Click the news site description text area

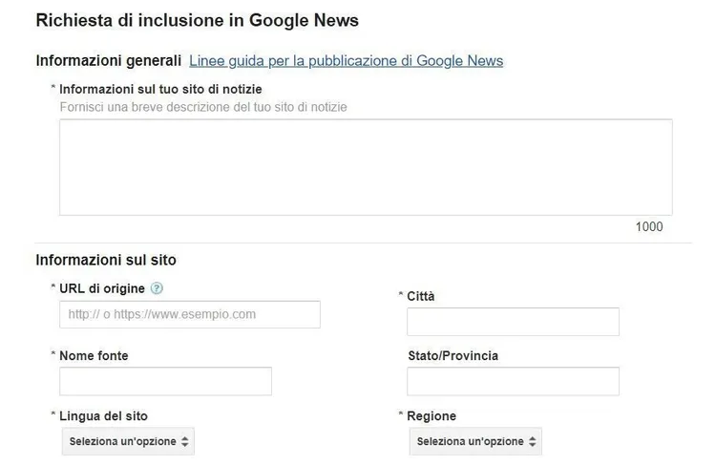366,167
